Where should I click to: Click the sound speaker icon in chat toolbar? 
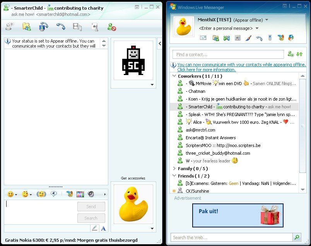click(x=91, y=194)
